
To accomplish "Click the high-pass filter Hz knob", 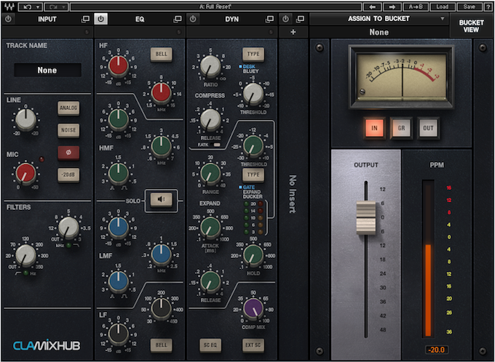I will pyautogui.click(x=26, y=255).
